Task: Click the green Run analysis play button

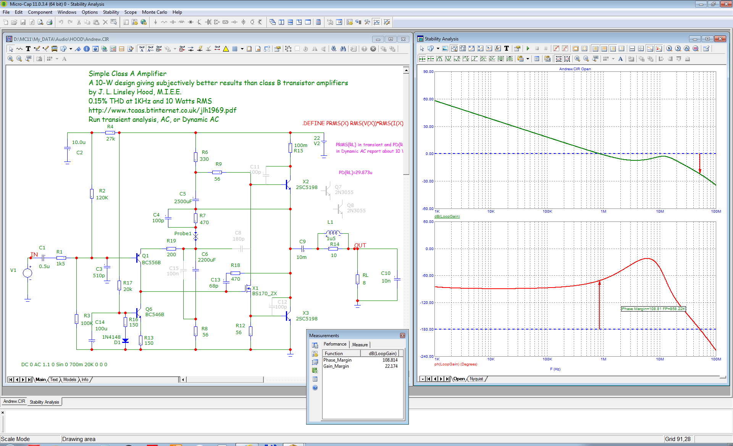Action: tap(528, 48)
